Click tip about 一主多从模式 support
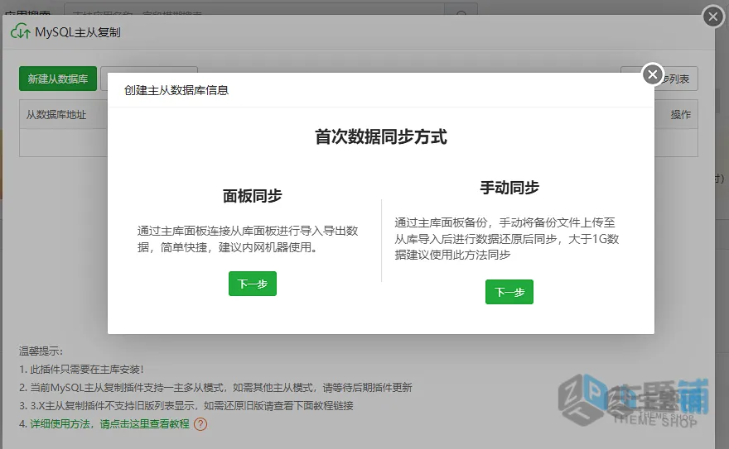The height and width of the screenshot is (449, 729). 215,387
